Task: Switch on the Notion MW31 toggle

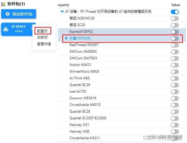Action: coord(175,65)
